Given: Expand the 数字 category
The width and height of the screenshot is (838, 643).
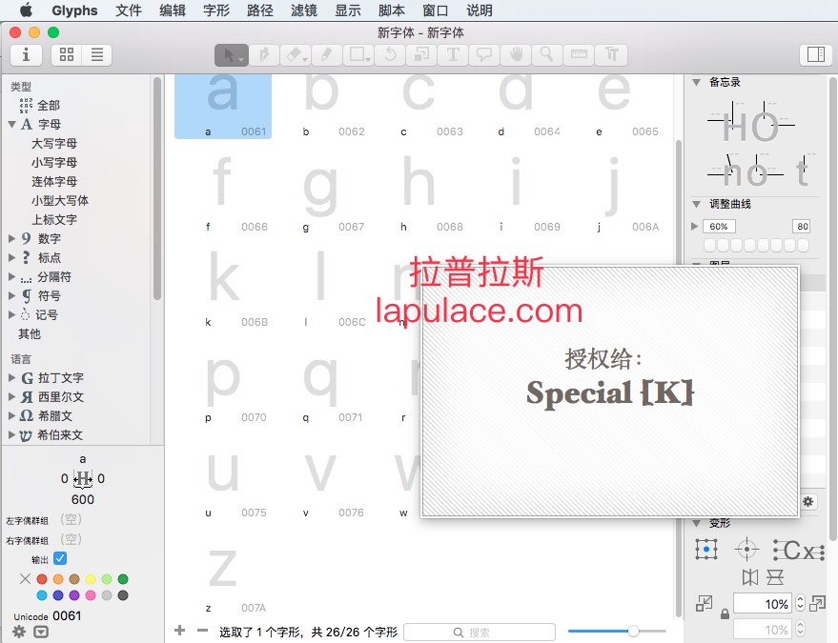Looking at the screenshot, I should 11,239.
